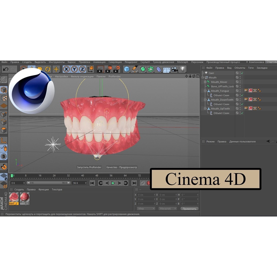
Task: Add a Floor environment object
Action: pos(167,70)
